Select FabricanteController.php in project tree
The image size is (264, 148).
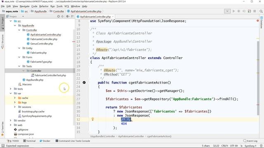pos(44,39)
